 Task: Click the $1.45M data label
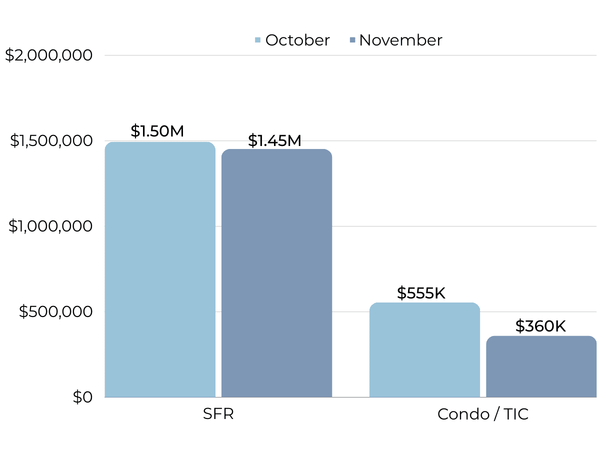coord(274,141)
